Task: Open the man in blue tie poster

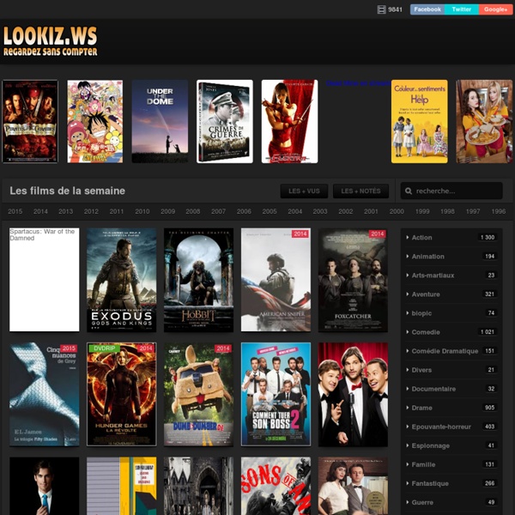Action: [45, 486]
